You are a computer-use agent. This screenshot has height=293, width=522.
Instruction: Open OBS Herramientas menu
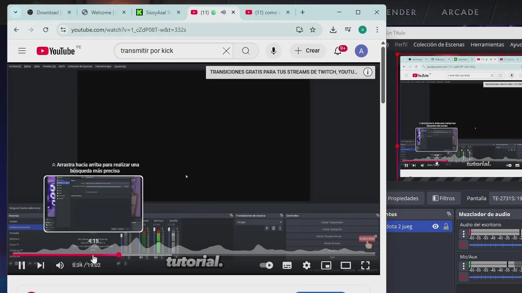click(487, 44)
